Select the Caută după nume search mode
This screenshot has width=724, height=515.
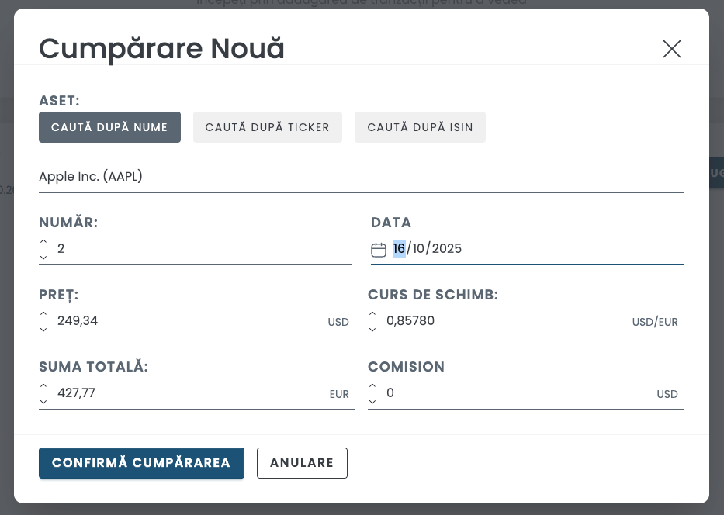[x=109, y=127]
